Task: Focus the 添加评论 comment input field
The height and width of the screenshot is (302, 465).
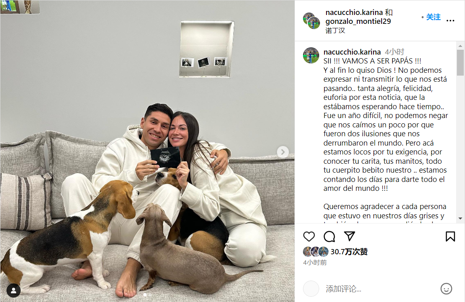Action: [381, 289]
